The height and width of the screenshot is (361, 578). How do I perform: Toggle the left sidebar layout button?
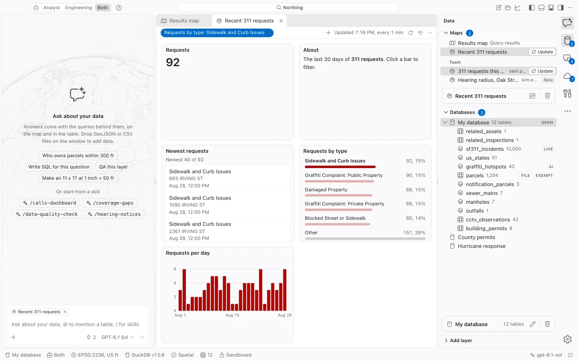(x=532, y=8)
